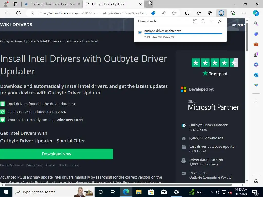
Task: Click the taskbar search box
Action: [x=53, y=192]
